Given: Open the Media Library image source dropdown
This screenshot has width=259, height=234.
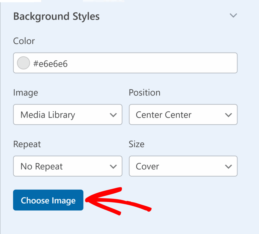Looking at the screenshot, I should (68, 114).
